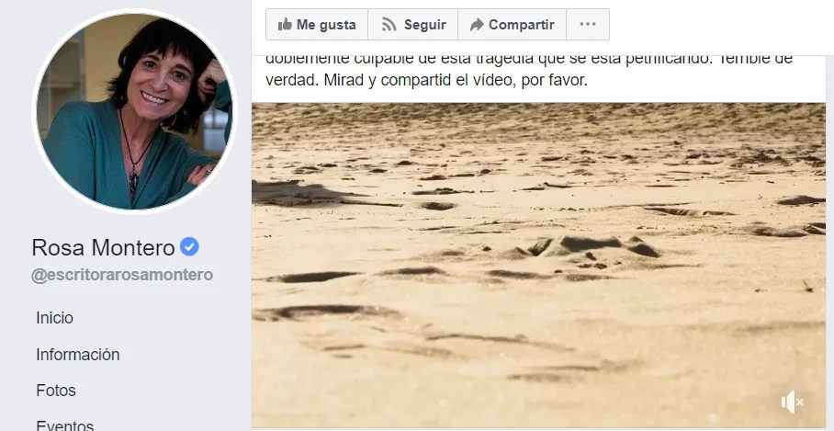This screenshot has height=431, width=834.
Task: Click the thumbs-up Me gusta icon
Action: (x=285, y=24)
